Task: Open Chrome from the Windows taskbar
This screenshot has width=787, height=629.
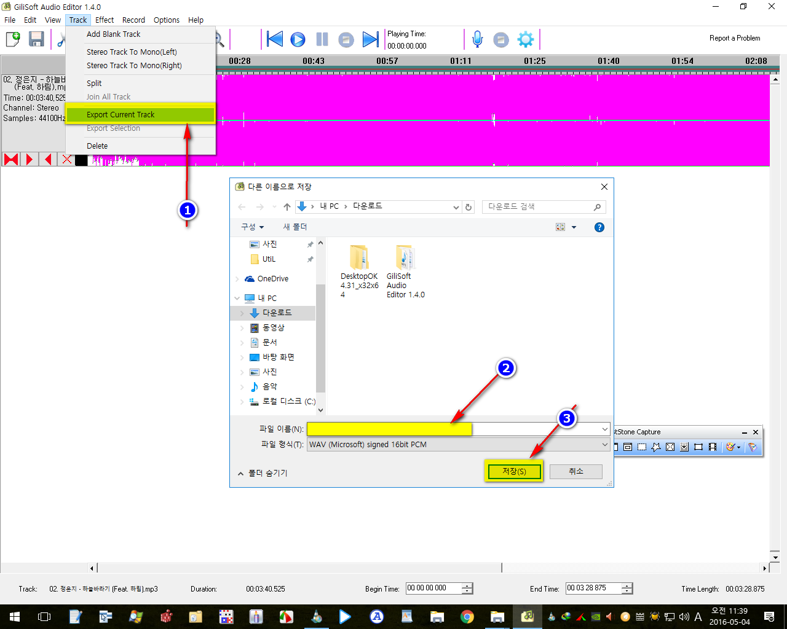Action: pyautogui.click(x=467, y=617)
